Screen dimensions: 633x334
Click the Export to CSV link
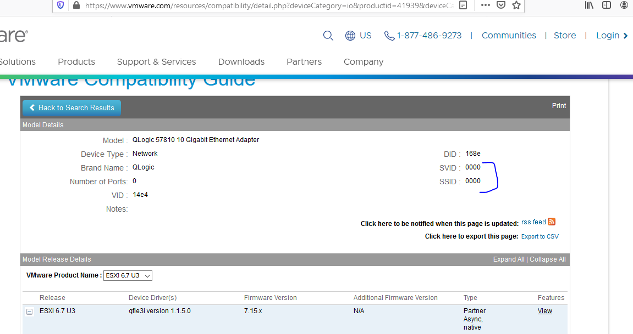click(540, 236)
